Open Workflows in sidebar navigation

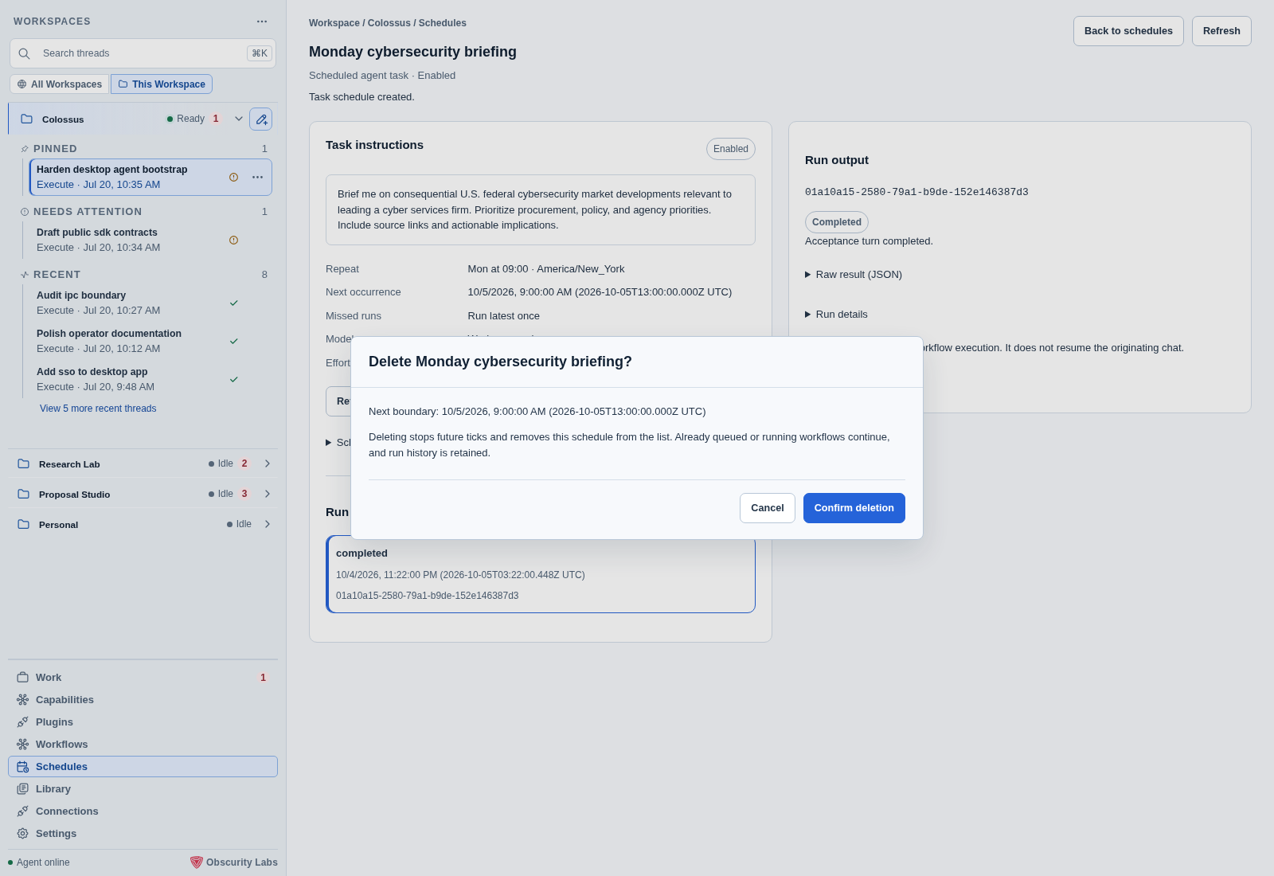pos(143,745)
